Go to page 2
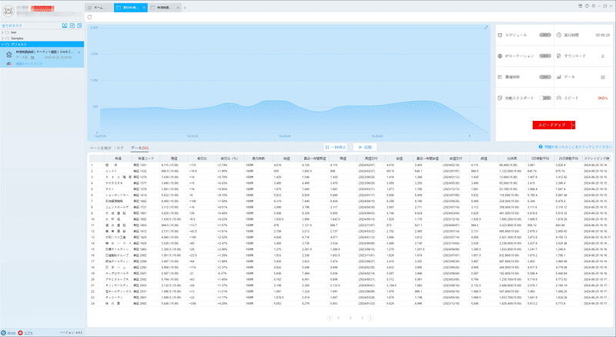Screen dimensions: 616x337 point(350,318)
